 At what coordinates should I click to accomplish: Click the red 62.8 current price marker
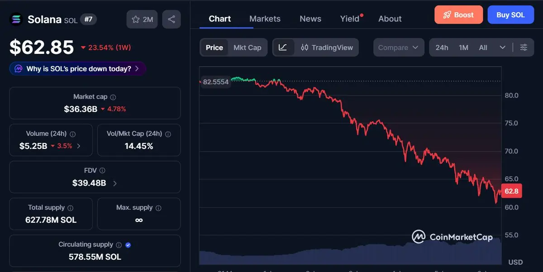coord(512,191)
